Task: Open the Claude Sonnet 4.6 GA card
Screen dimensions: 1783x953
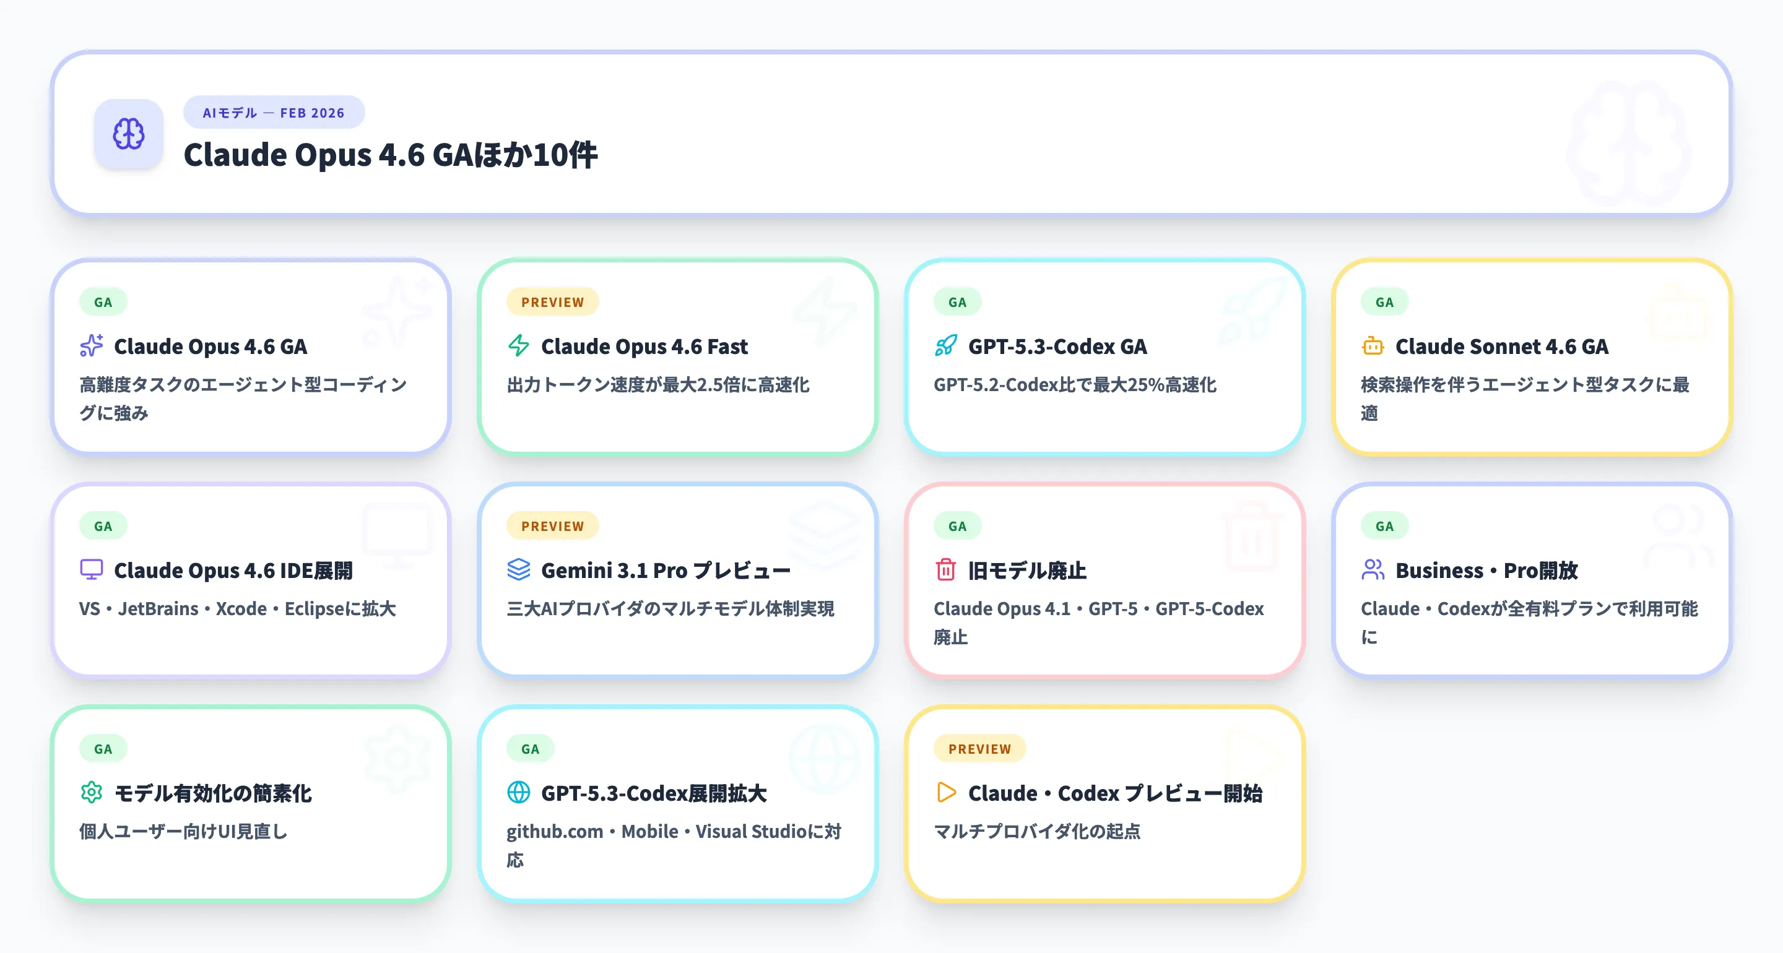Action: [x=1530, y=356]
